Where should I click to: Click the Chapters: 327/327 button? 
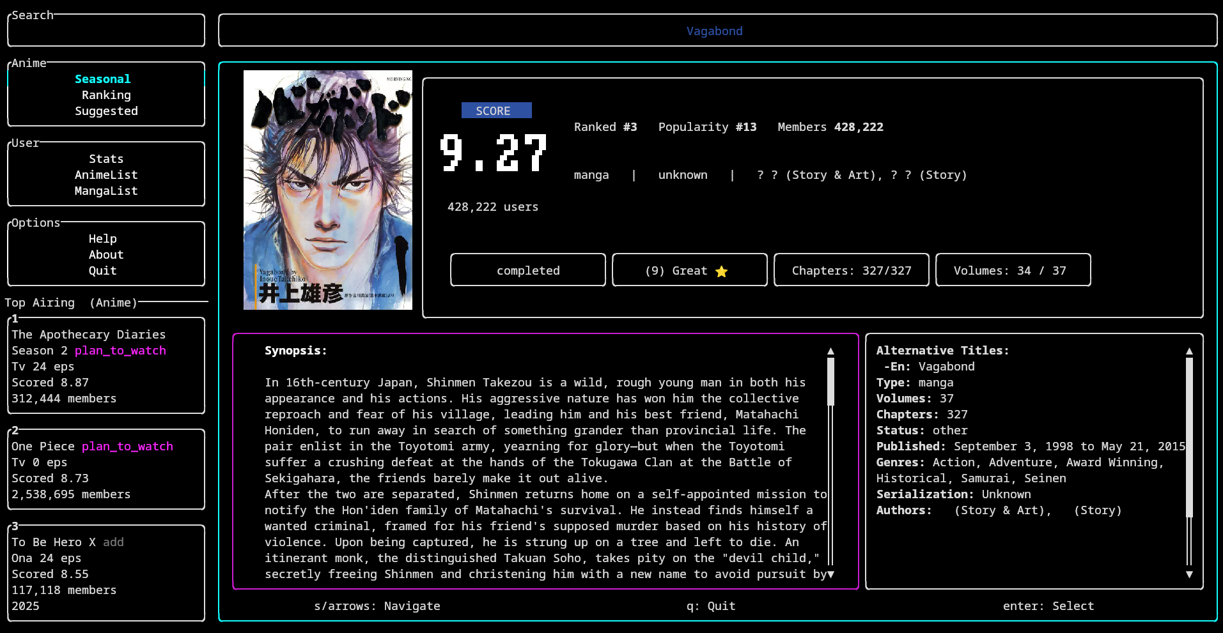[x=852, y=270]
